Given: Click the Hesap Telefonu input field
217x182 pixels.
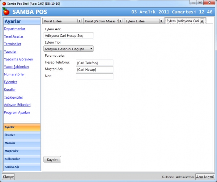Looking at the screenshot, I should coord(95,63).
